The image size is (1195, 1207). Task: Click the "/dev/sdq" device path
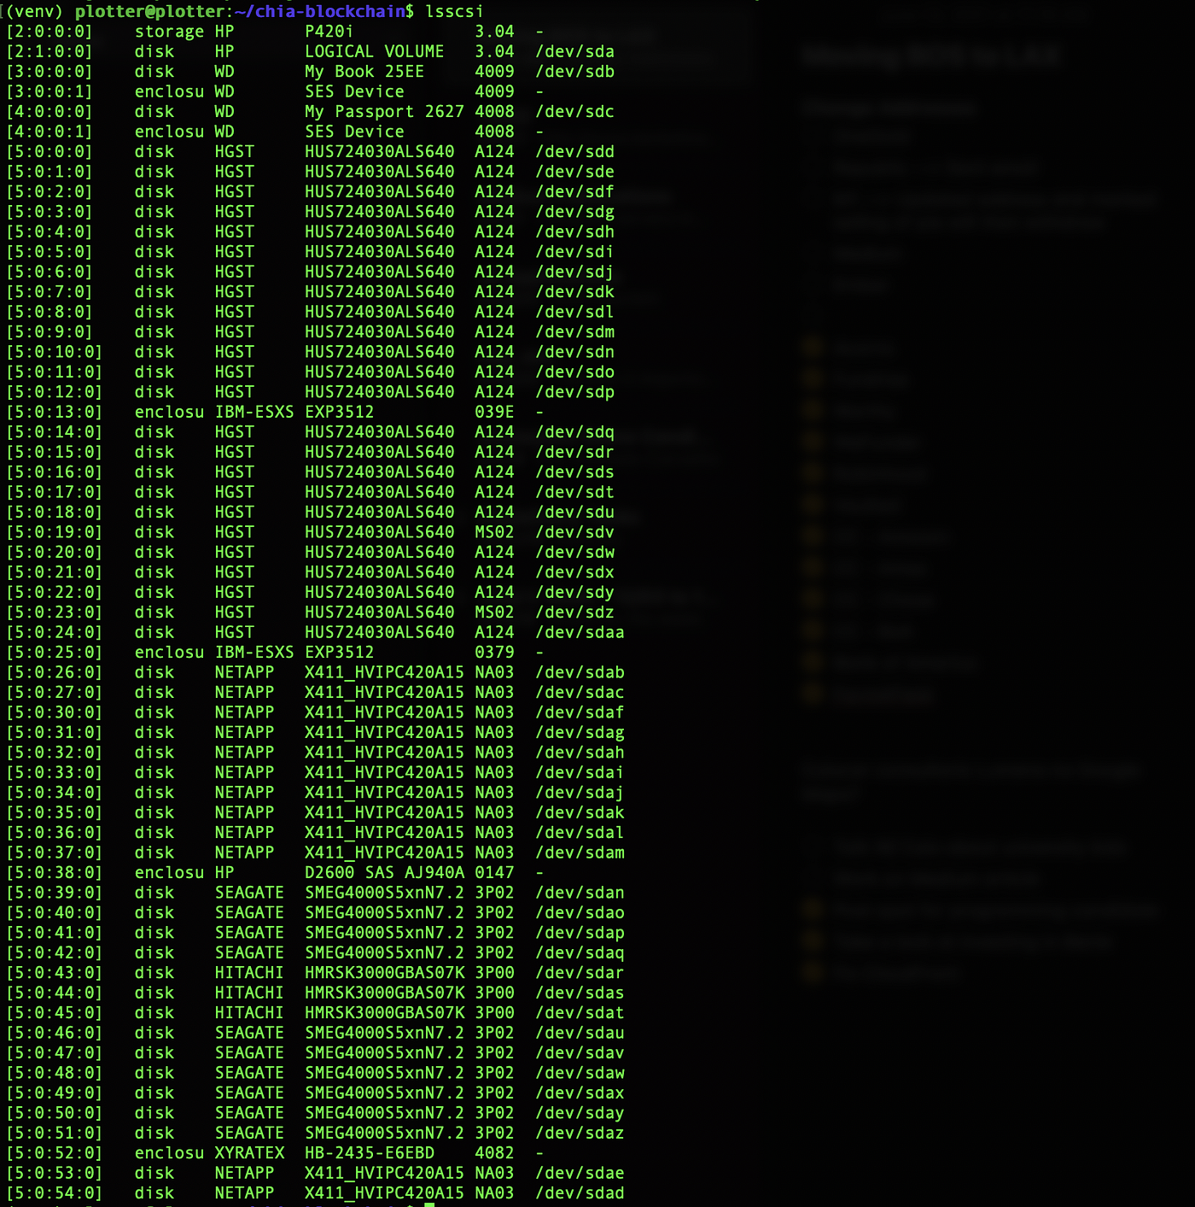click(575, 432)
